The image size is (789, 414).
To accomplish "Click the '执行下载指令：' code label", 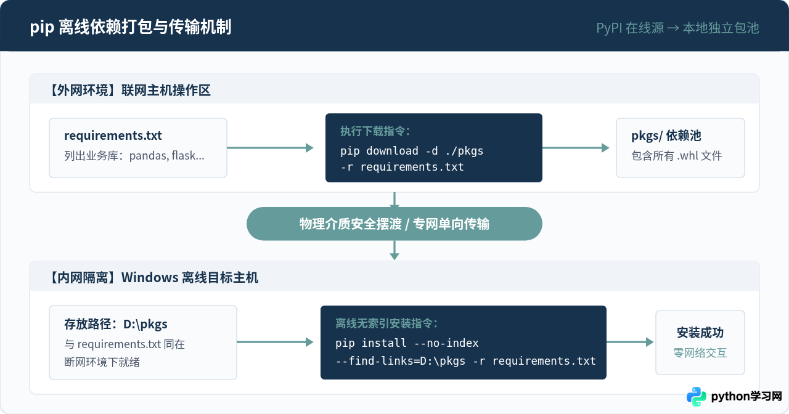I will coord(375,131).
